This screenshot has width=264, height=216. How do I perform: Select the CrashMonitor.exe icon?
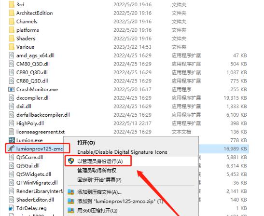[x=12, y=89]
